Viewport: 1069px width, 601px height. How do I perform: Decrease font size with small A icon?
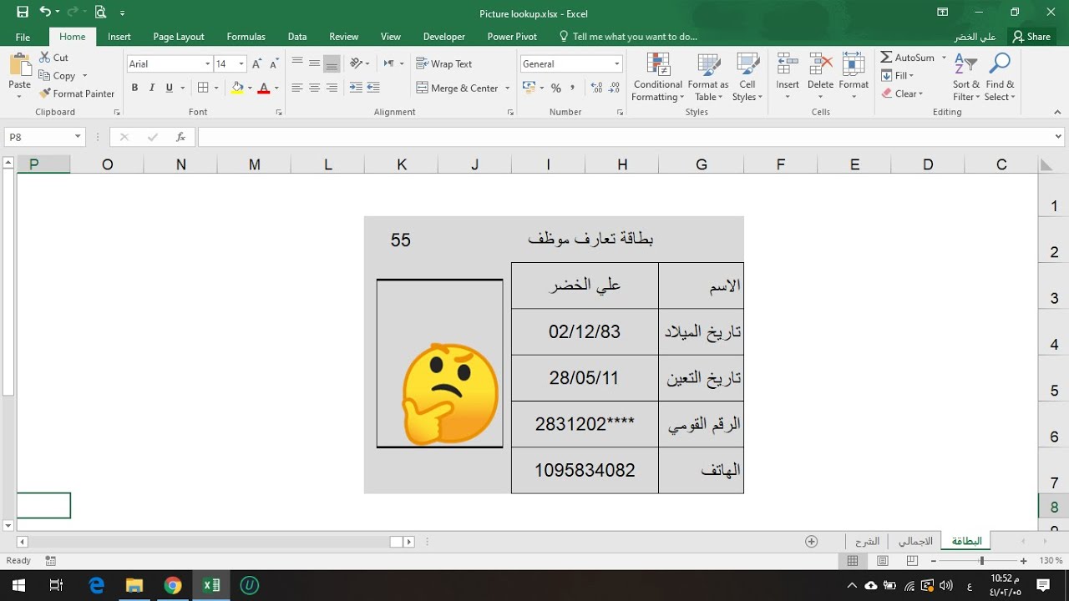tap(275, 64)
